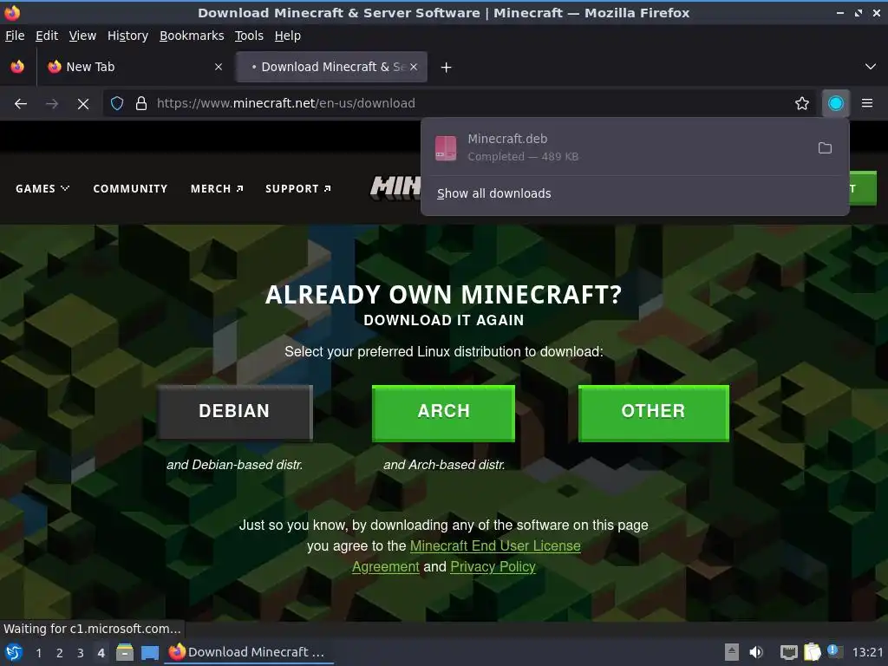This screenshot has width=888, height=666.
Task: Open Firefox View pinned icon
Action: coord(17,67)
